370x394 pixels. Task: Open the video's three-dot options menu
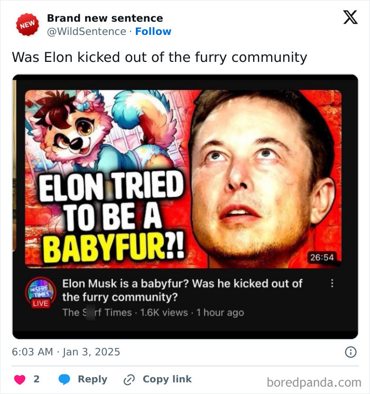(x=332, y=283)
